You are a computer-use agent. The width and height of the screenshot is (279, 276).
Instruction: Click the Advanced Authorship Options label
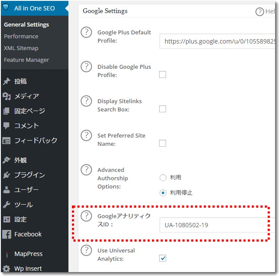tap(112, 178)
